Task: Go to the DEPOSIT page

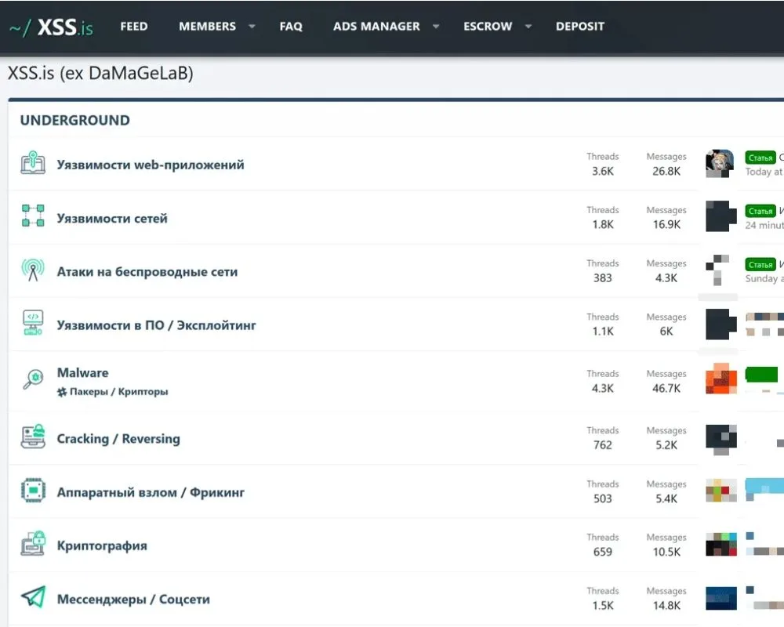Action: (580, 27)
